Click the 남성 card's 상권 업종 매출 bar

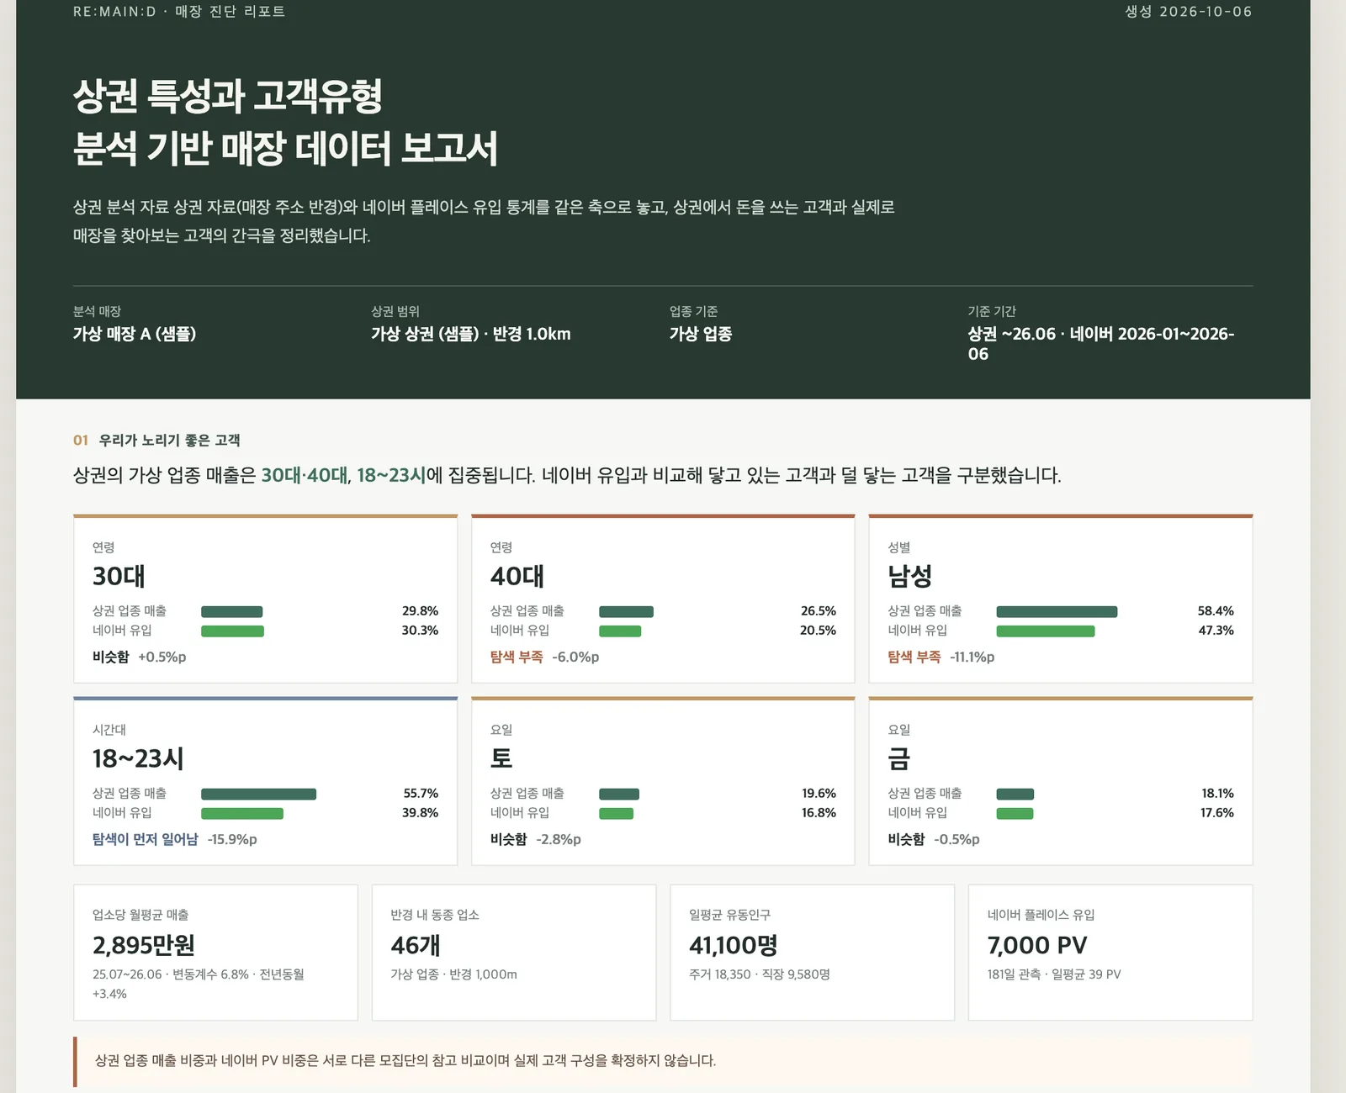tap(1057, 612)
